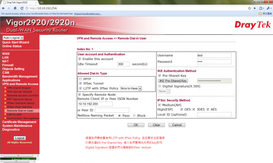Enable Digital Signature(X.509) checkbox
This screenshot has width=273, height=163.
tap(160, 86)
